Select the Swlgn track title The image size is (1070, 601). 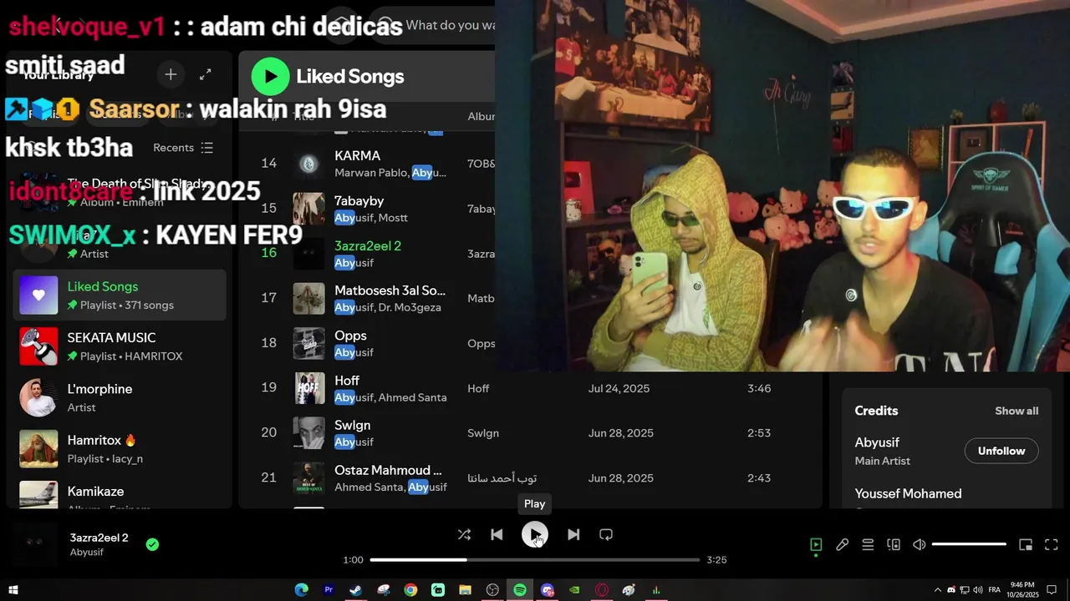pos(352,426)
